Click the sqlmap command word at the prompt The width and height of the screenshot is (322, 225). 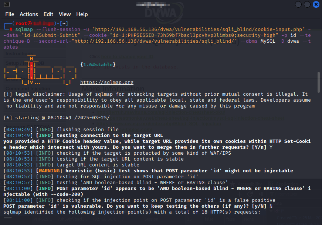[24, 29]
